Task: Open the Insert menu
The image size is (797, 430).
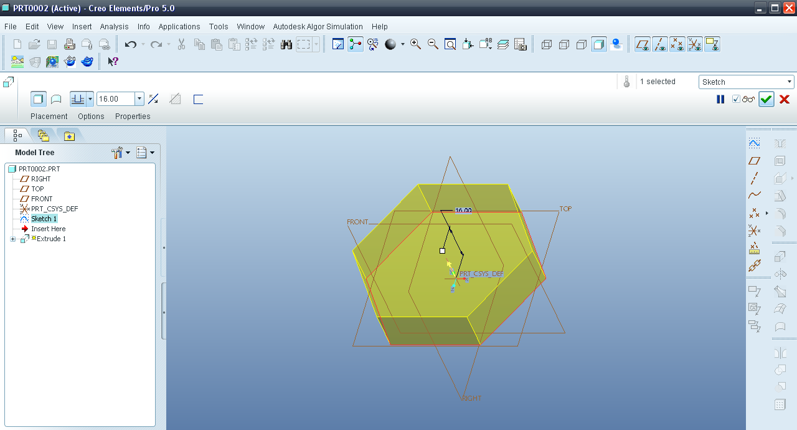Action: coord(82,26)
